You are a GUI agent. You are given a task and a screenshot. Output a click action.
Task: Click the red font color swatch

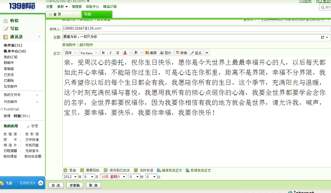pos(125,53)
